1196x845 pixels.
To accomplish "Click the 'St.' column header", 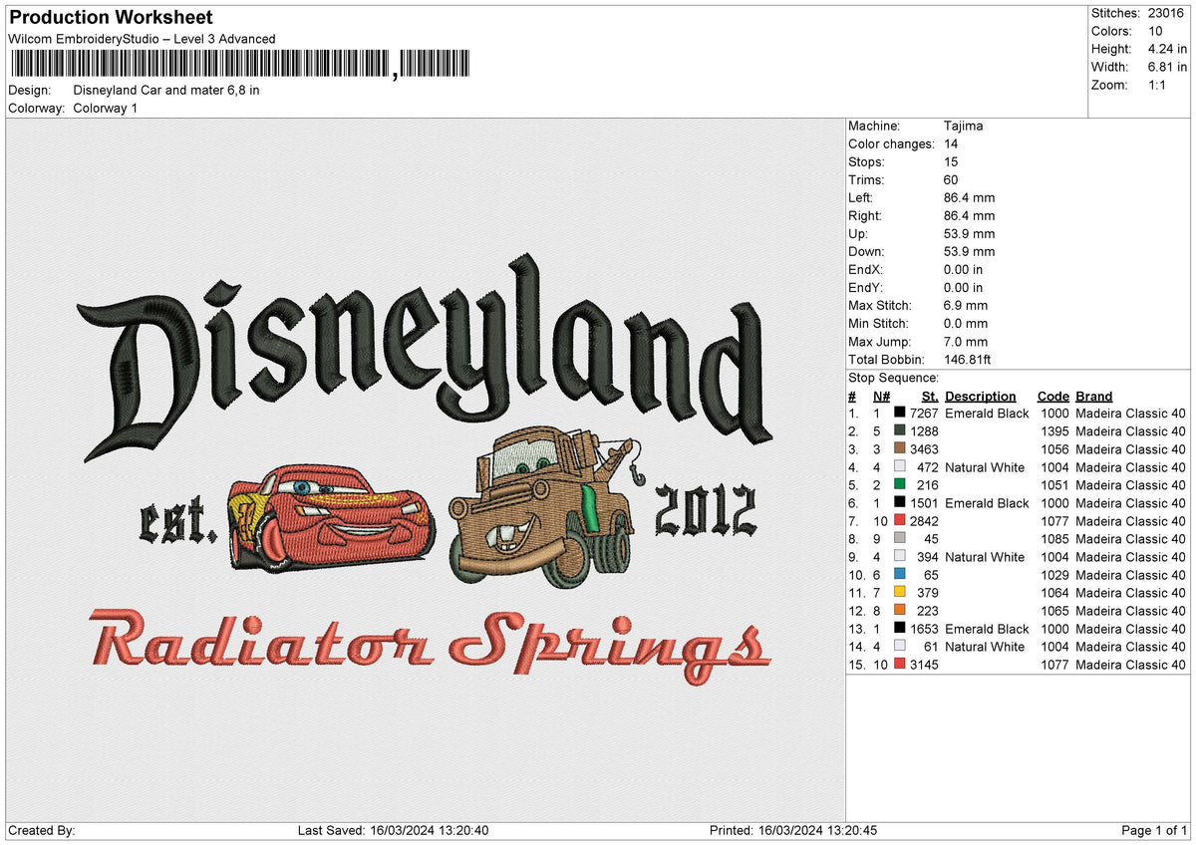I will [x=930, y=396].
